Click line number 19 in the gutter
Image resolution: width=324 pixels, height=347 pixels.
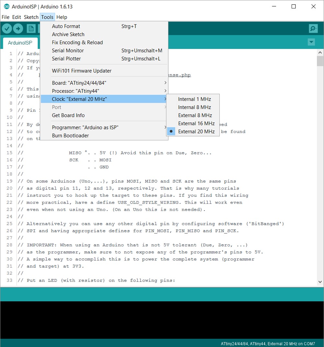[x=9, y=181]
